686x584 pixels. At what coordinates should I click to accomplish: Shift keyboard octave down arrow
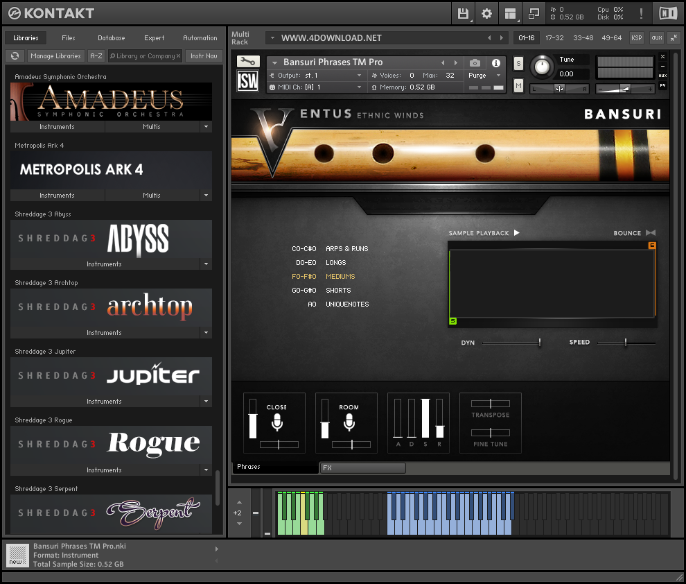(x=239, y=524)
